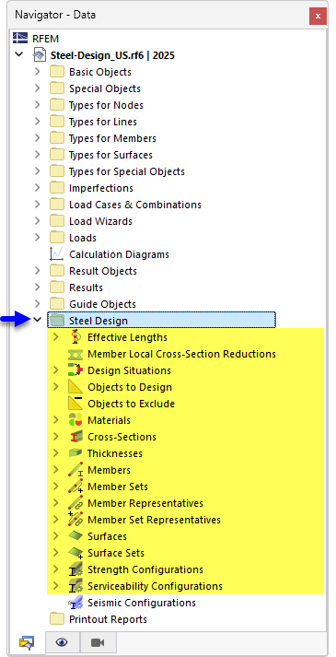336x657 pixels.
Task: Close the Navigator - Data panel
Action: [318, 17]
